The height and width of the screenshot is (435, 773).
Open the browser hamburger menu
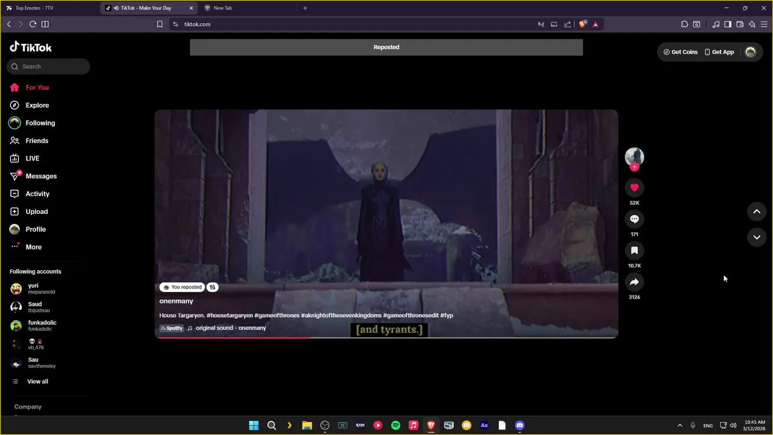point(764,24)
